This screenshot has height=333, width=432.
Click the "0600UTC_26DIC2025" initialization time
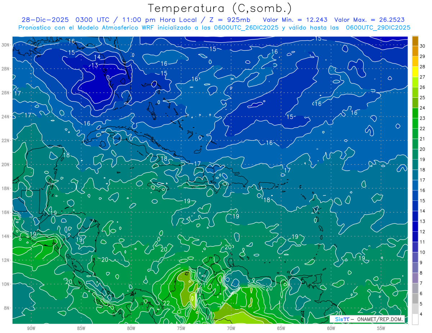pos(246,28)
